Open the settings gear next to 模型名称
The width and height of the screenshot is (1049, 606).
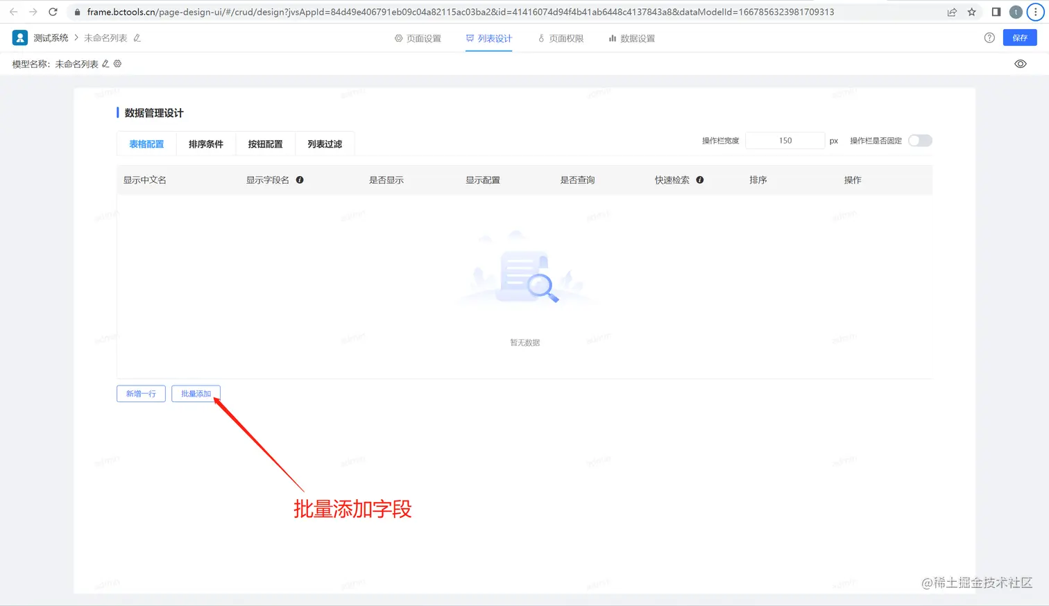point(117,64)
